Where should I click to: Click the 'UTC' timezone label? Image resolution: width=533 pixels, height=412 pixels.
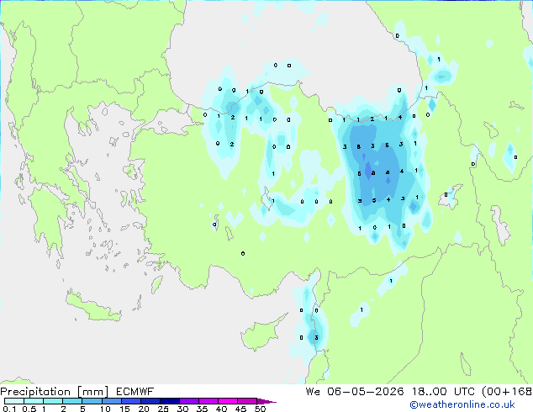pos(464,392)
